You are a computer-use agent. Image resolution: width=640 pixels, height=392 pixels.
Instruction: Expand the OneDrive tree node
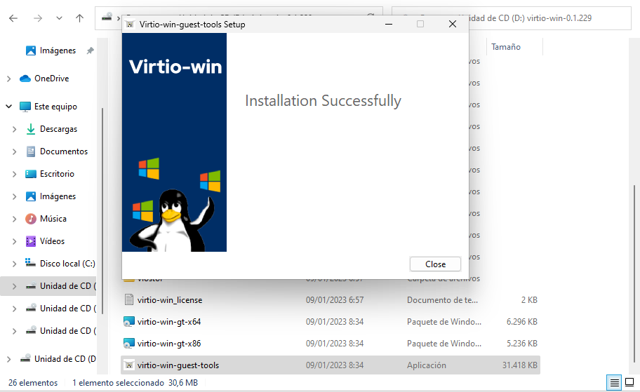[8, 79]
